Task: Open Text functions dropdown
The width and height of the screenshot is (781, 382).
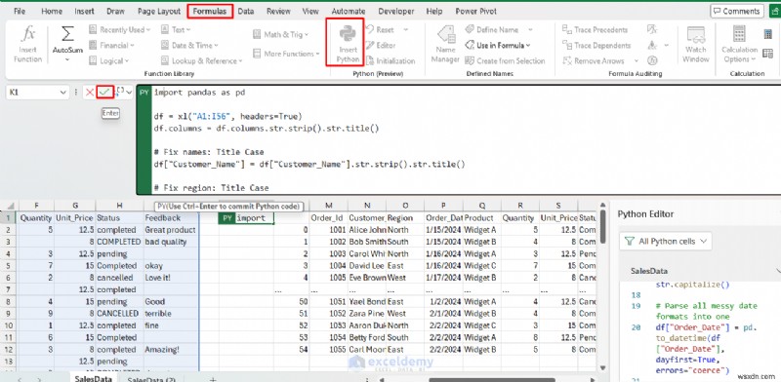Action: coord(176,30)
